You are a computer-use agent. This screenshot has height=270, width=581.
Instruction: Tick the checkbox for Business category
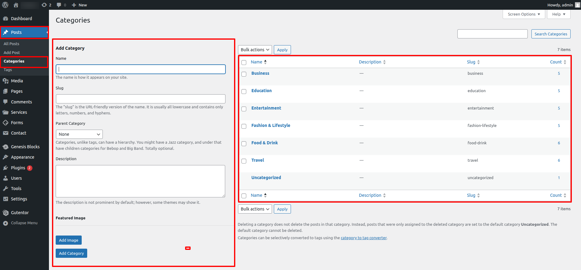coord(244,74)
